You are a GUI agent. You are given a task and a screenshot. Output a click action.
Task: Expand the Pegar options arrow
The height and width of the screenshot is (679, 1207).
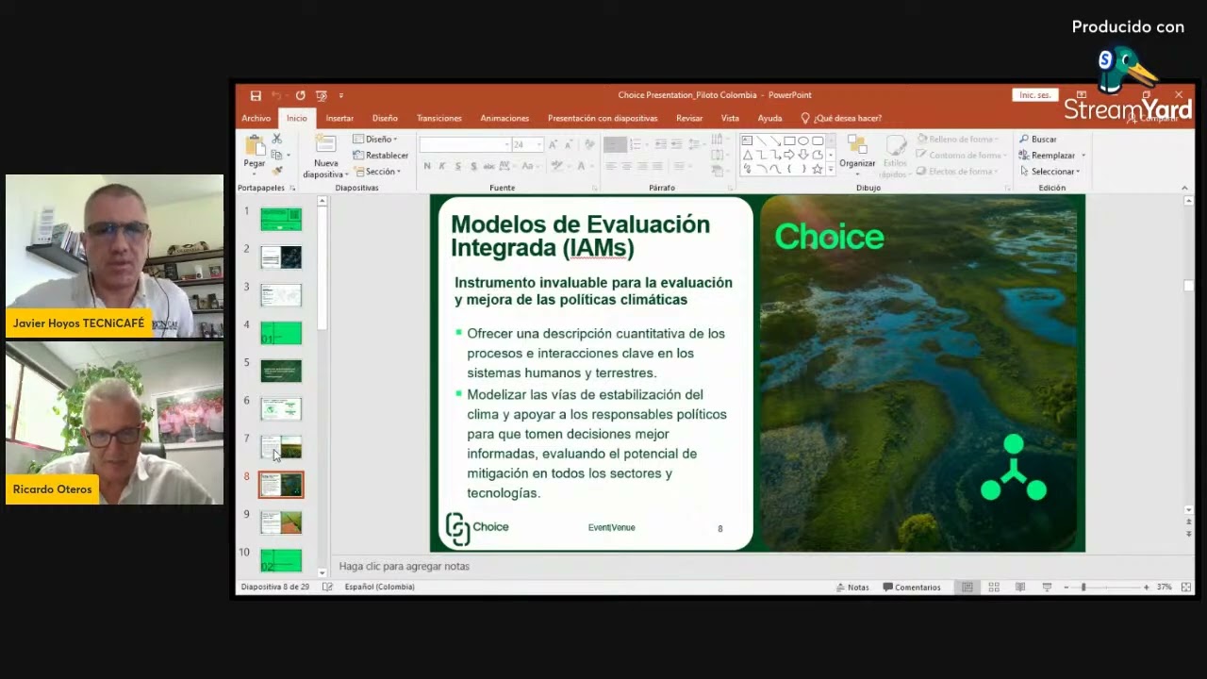pyautogui.click(x=255, y=174)
